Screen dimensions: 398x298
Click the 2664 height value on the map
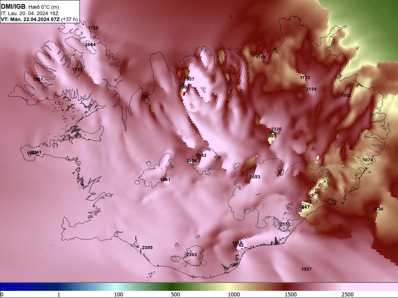(x=90, y=45)
